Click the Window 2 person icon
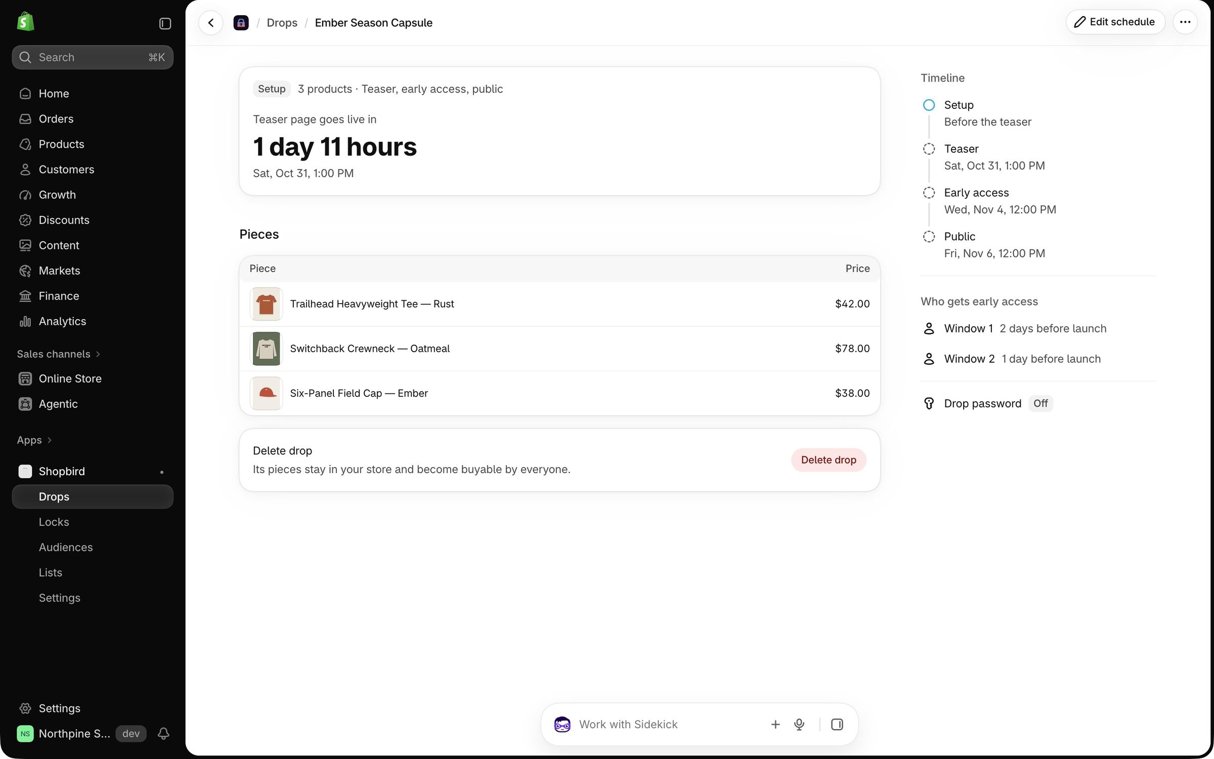Image resolution: width=1214 pixels, height=759 pixels. pyautogui.click(x=929, y=359)
